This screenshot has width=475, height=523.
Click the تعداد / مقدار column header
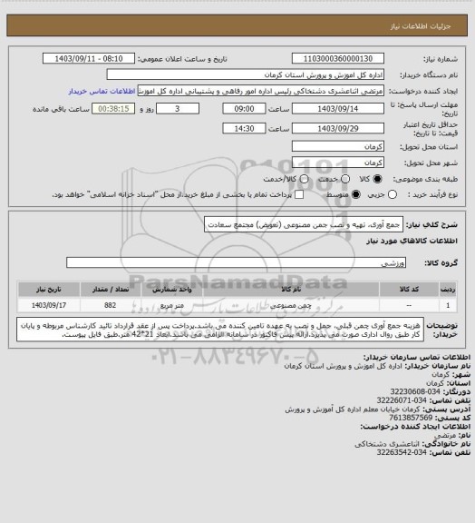[x=111, y=289]
